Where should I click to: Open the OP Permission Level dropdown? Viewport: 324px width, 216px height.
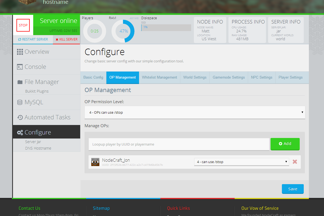coord(195,112)
